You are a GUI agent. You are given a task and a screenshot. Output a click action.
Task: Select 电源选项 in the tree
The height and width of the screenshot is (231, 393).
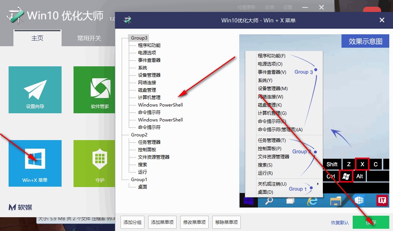point(147,53)
